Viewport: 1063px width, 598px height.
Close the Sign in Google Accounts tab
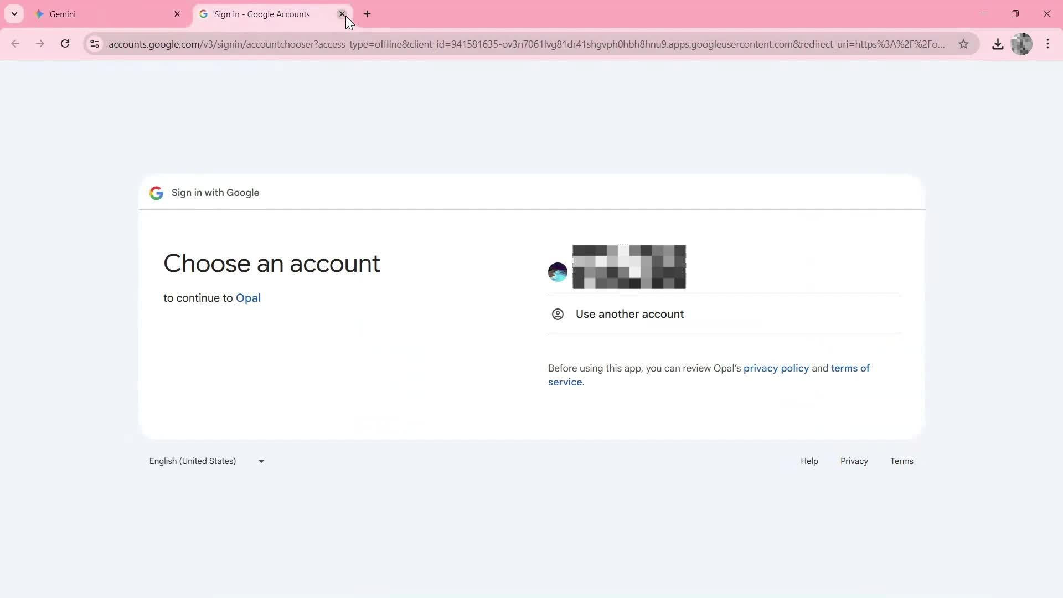click(x=342, y=14)
